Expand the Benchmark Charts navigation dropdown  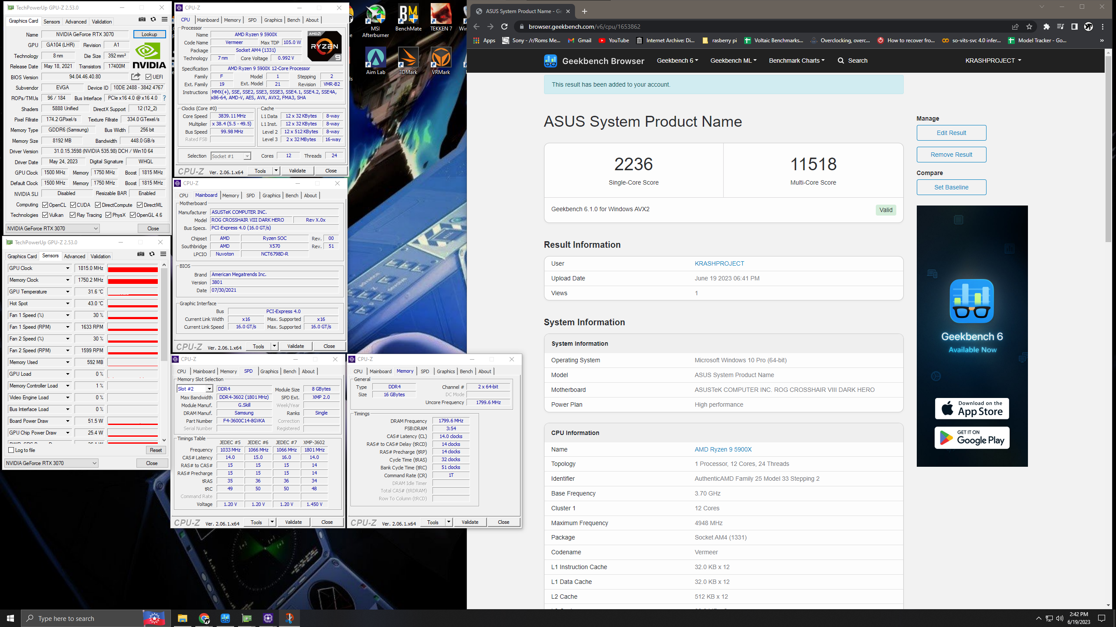point(796,61)
